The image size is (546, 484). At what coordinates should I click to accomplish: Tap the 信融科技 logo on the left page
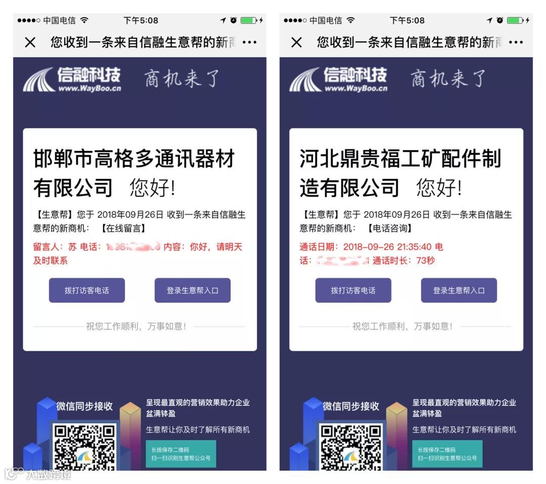click(x=72, y=79)
